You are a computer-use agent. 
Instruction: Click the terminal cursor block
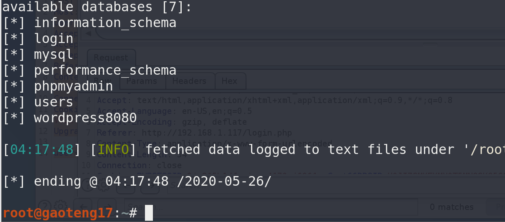(149, 213)
